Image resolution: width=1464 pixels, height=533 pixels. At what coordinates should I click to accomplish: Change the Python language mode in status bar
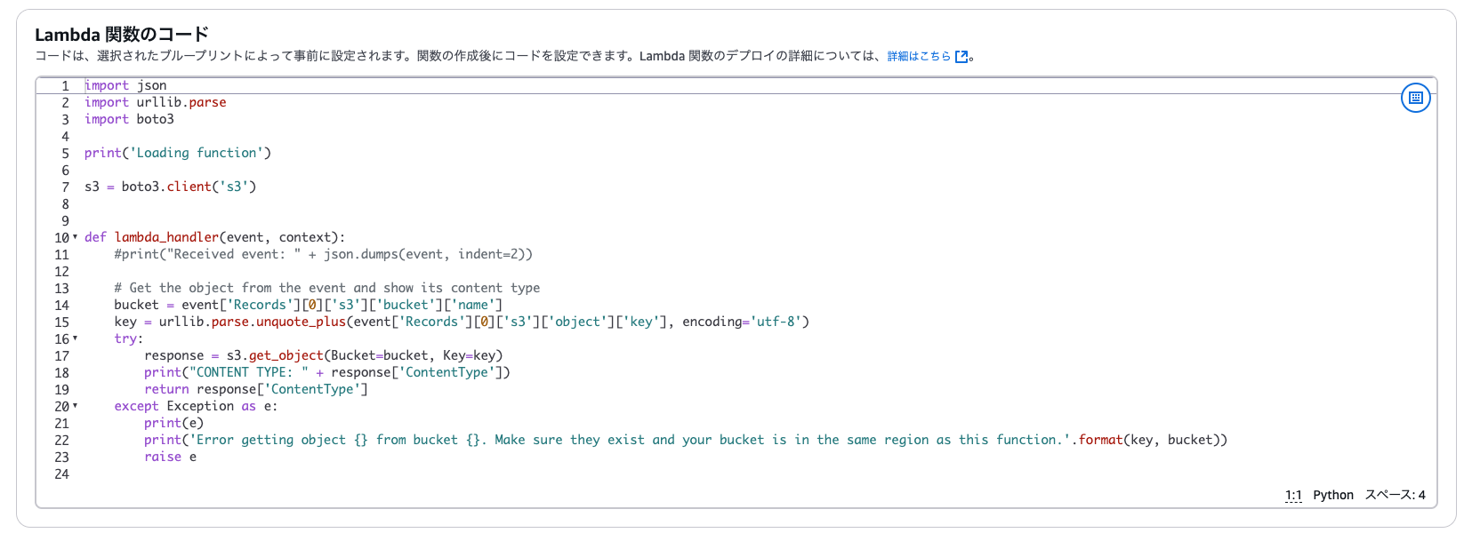click(x=1333, y=495)
